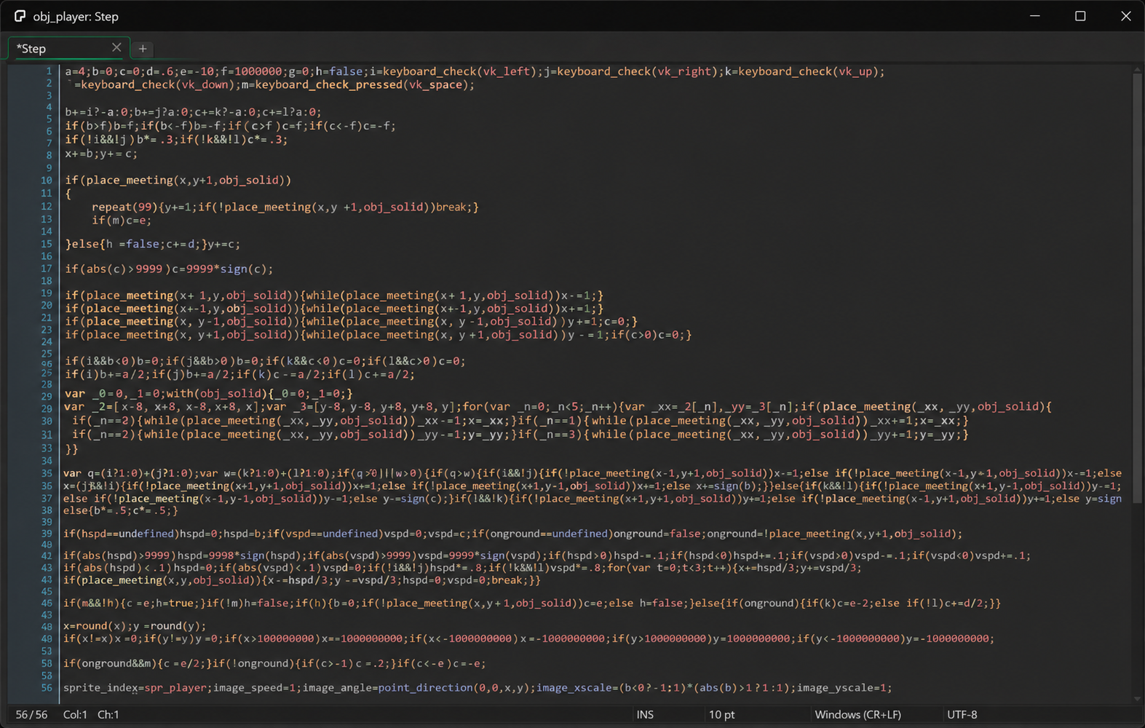1145x728 pixels.
Task: Close the obj_player: Step window
Action: pos(1125,16)
